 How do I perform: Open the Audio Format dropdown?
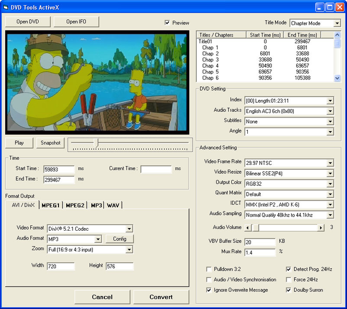[74, 239]
